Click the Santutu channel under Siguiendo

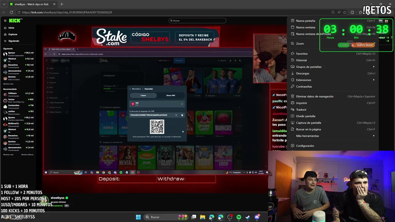(x=19, y=78)
